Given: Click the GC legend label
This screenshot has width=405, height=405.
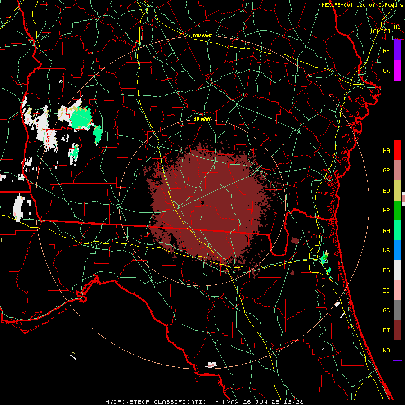Looking at the screenshot, I should 386,310.
